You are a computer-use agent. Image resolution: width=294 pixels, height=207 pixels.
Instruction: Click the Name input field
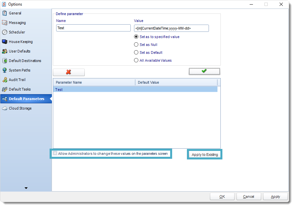click(93, 28)
